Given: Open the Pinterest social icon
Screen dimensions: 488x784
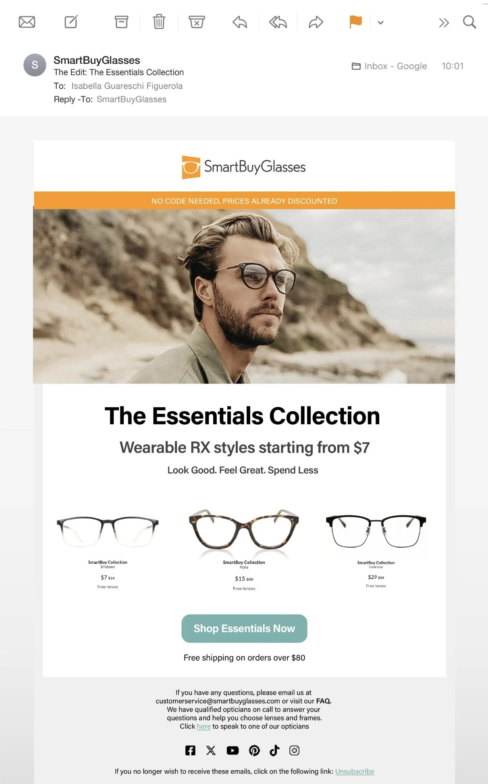Looking at the screenshot, I should coord(254,750).
